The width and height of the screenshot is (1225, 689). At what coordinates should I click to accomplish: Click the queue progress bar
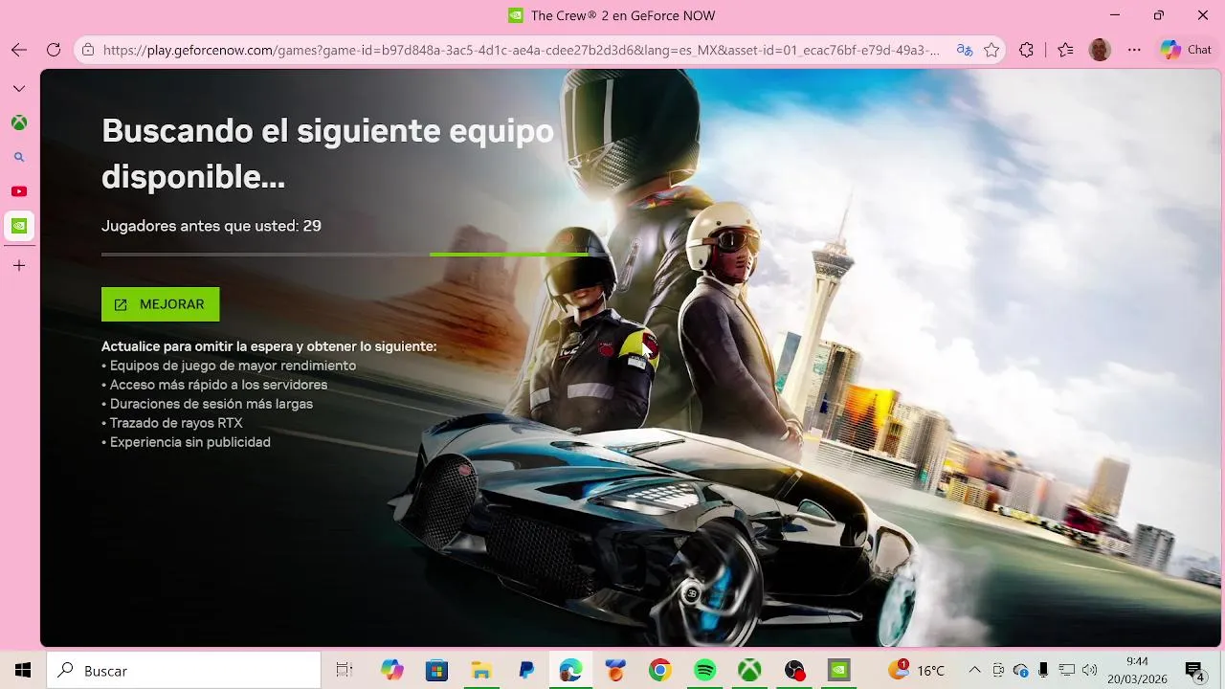point(345,255)
